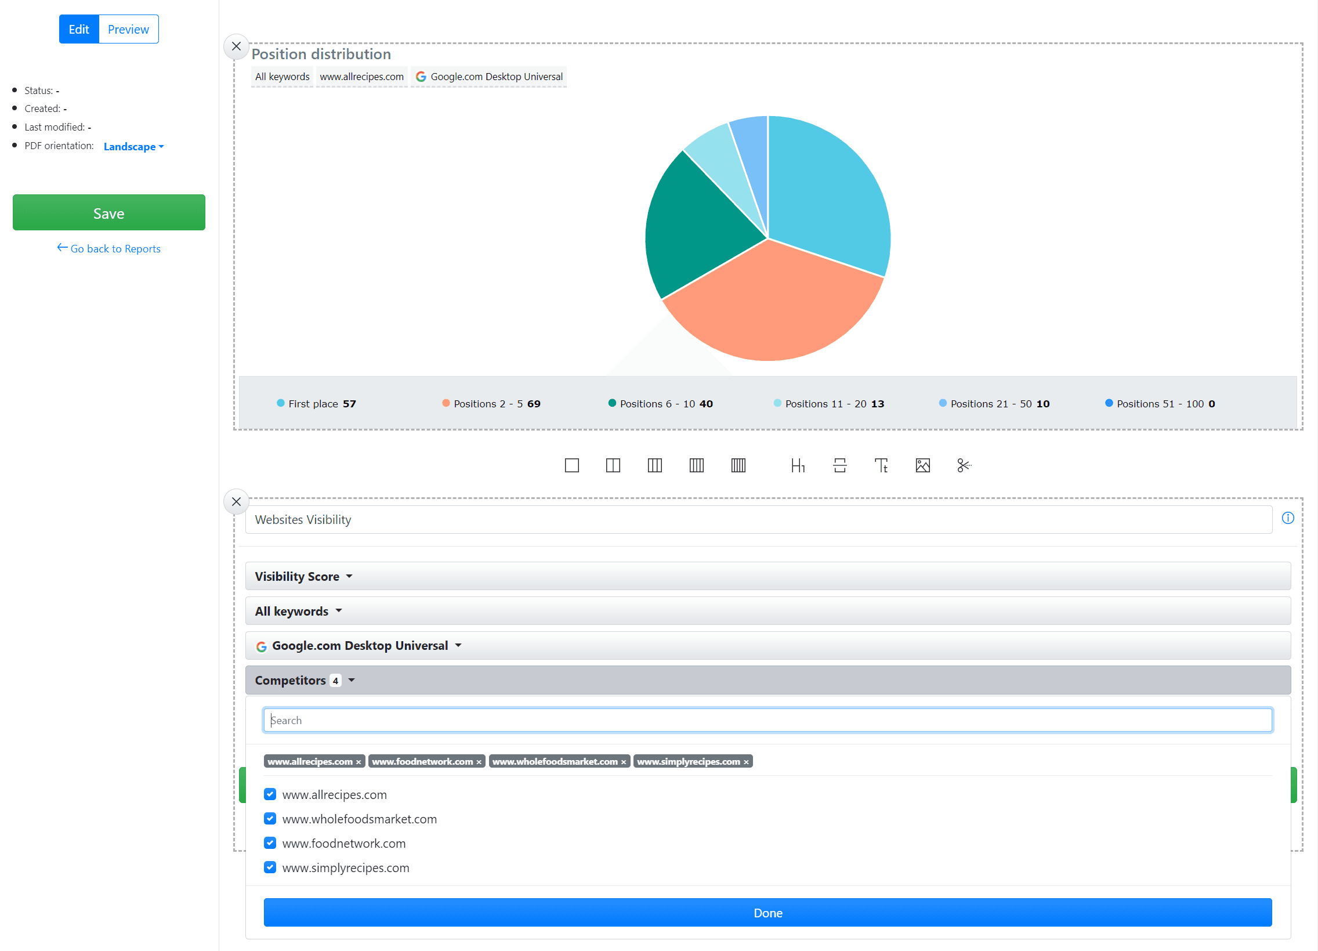1318x951 pixels.
Task: Click the Created: - entry
Action: point(45,109)
